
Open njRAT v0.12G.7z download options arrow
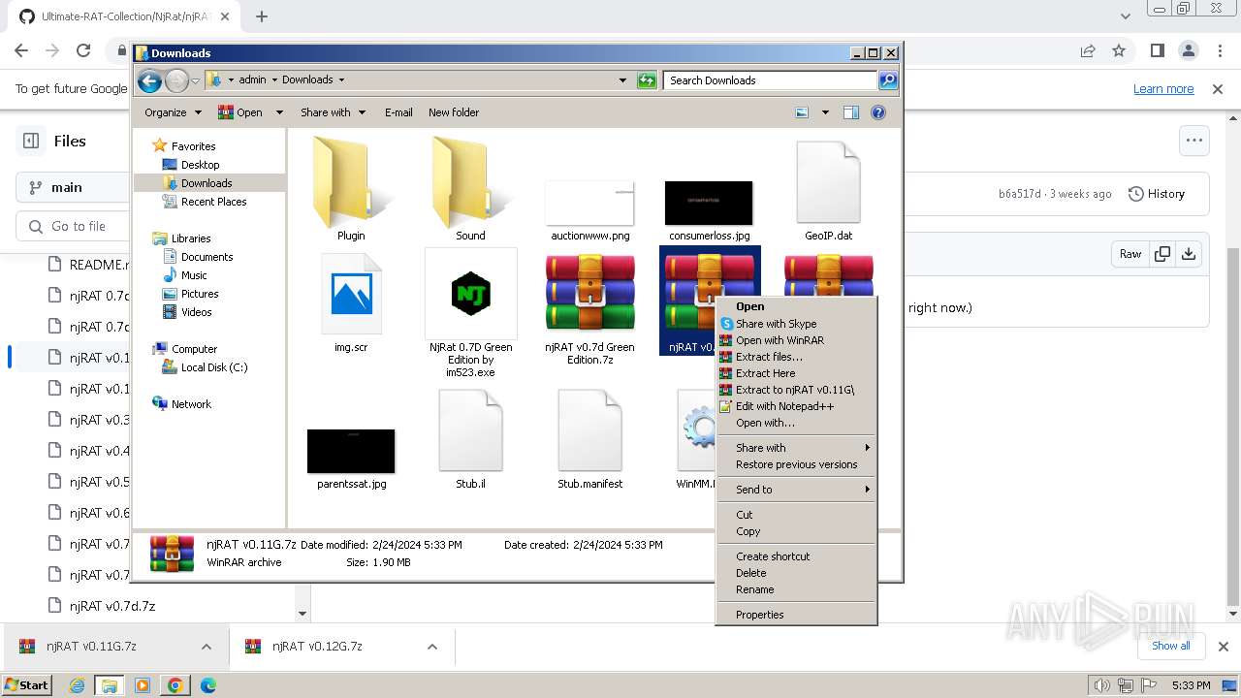coord(432,647)
